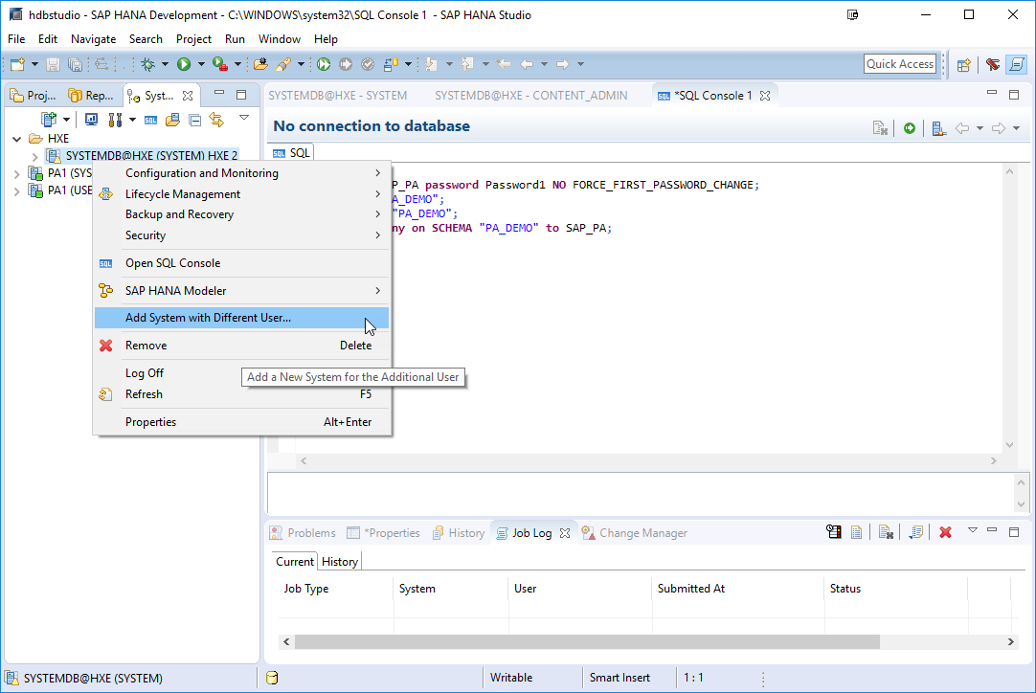Choose Open SQL Console from context menu
This screenshot has width=1036, height=693.
click(x=242, y=263)
